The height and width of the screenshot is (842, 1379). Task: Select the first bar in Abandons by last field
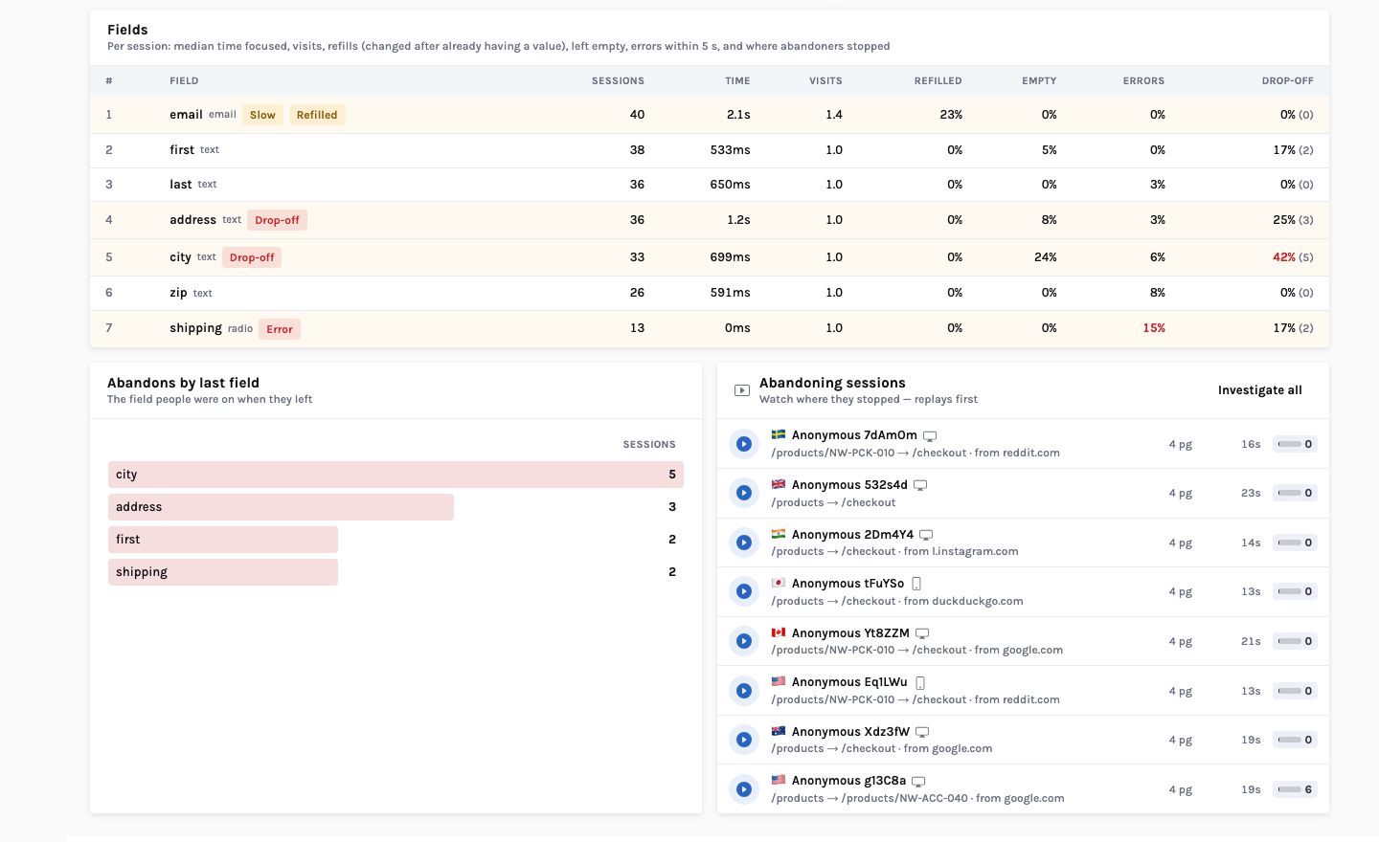pos(223,540)
